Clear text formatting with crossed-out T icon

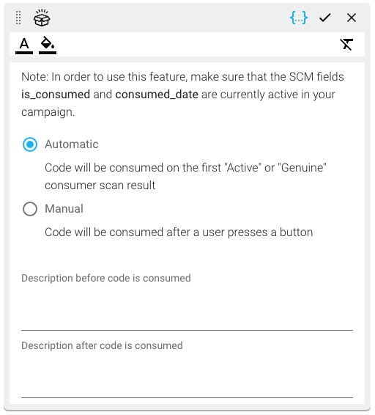(346, 44)
